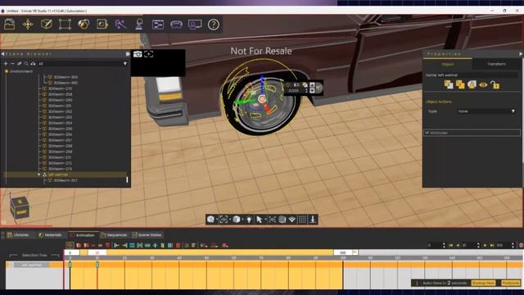Click the minus icon in Scene Browser toolbar
This screenshot has width=524, height=295.
(12, 63)
